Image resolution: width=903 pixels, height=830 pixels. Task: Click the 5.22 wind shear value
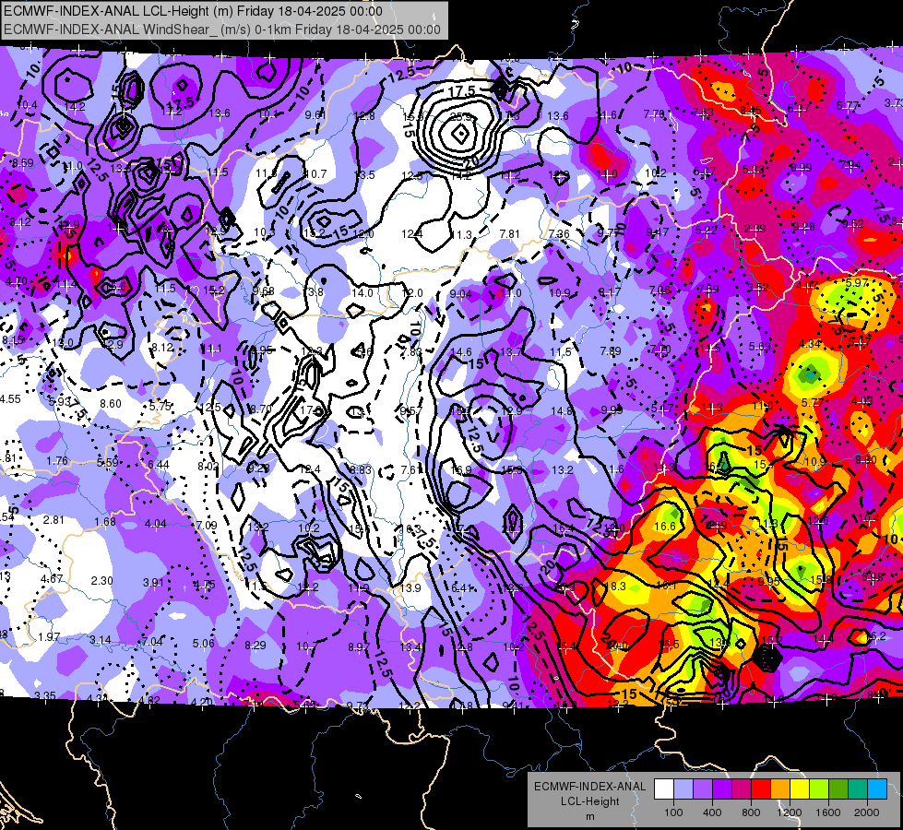pyautogui.click(x=706, y=230)
